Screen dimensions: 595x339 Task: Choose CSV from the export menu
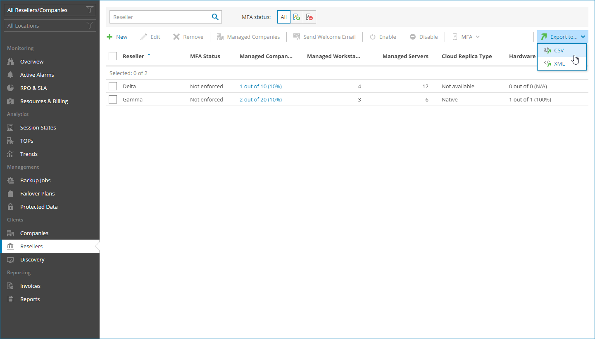coord(562,50)
